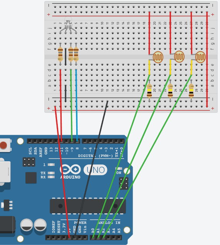Click the 'ARDUINO' text under logo
220x245 pixels.
(x=71, y=177)
